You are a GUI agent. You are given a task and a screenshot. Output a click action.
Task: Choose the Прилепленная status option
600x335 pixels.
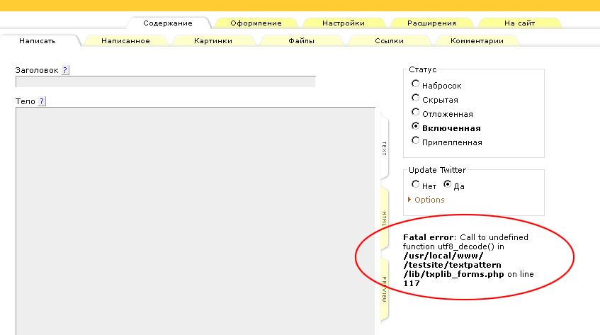[416, 140]
